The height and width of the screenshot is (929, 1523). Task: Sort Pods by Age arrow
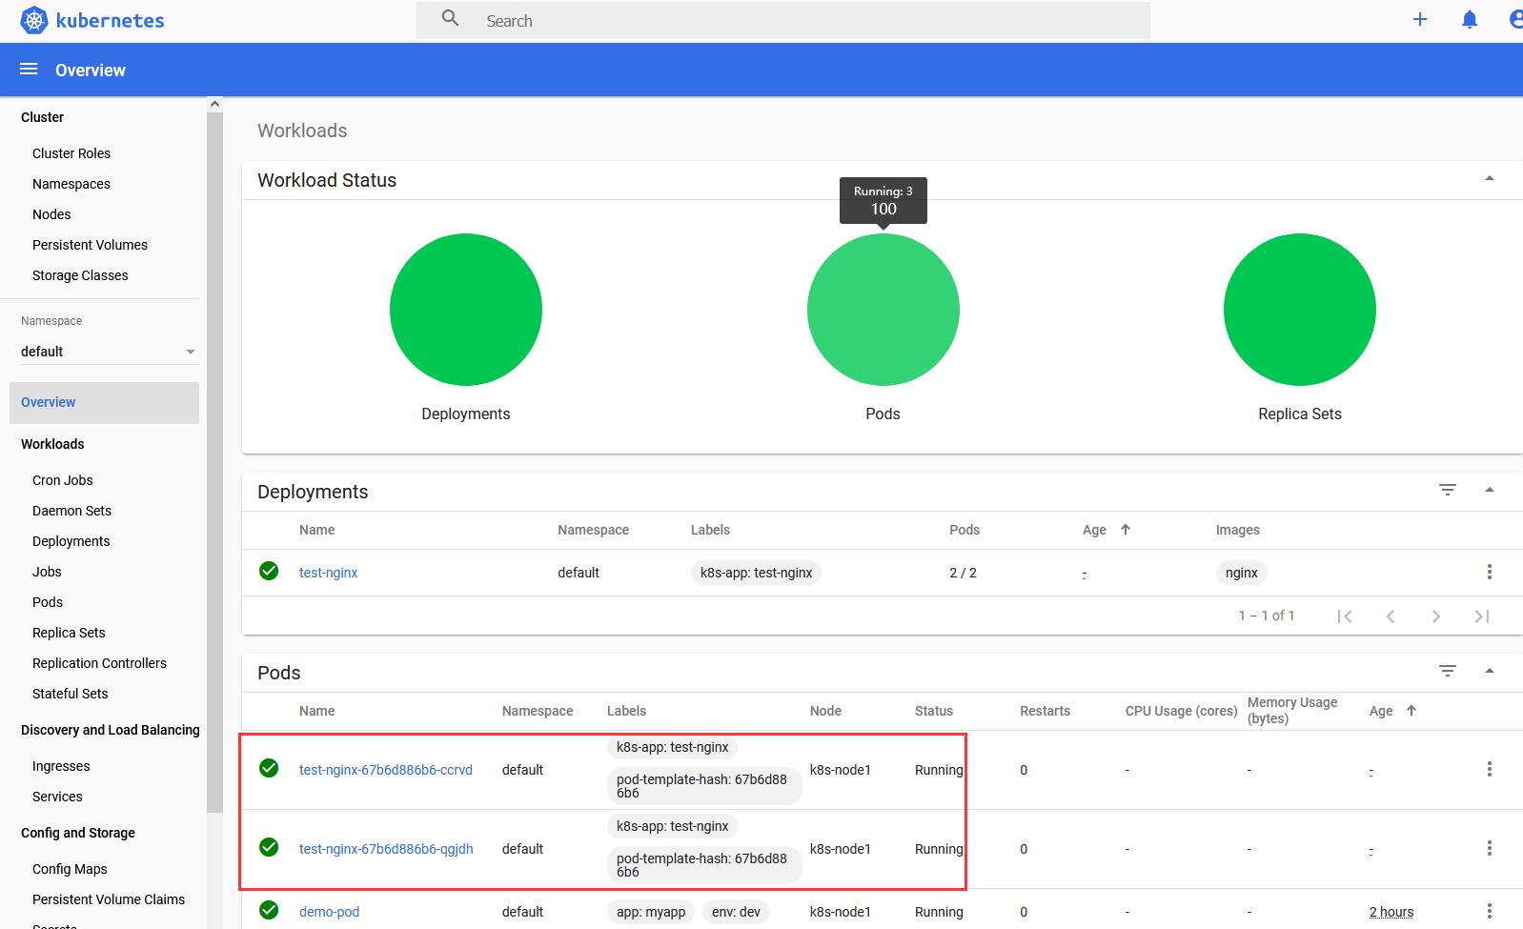[x=1411, y=710]
